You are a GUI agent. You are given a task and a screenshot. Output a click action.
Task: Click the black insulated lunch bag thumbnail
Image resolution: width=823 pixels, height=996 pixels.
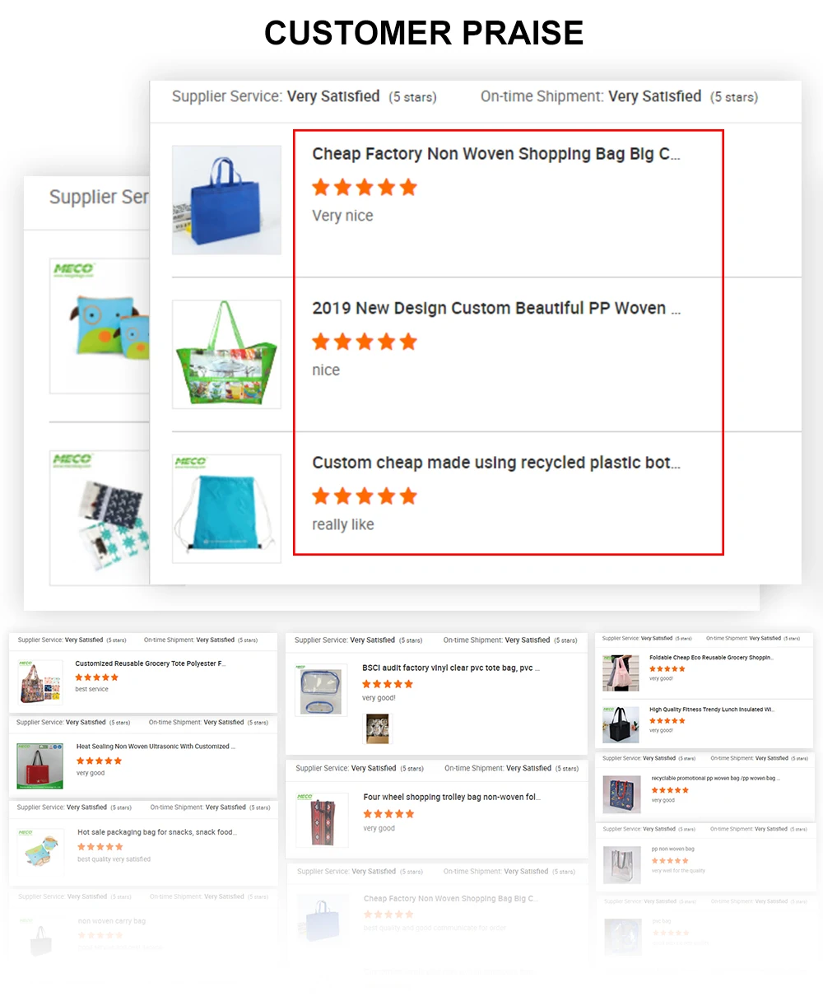[621, 725]
